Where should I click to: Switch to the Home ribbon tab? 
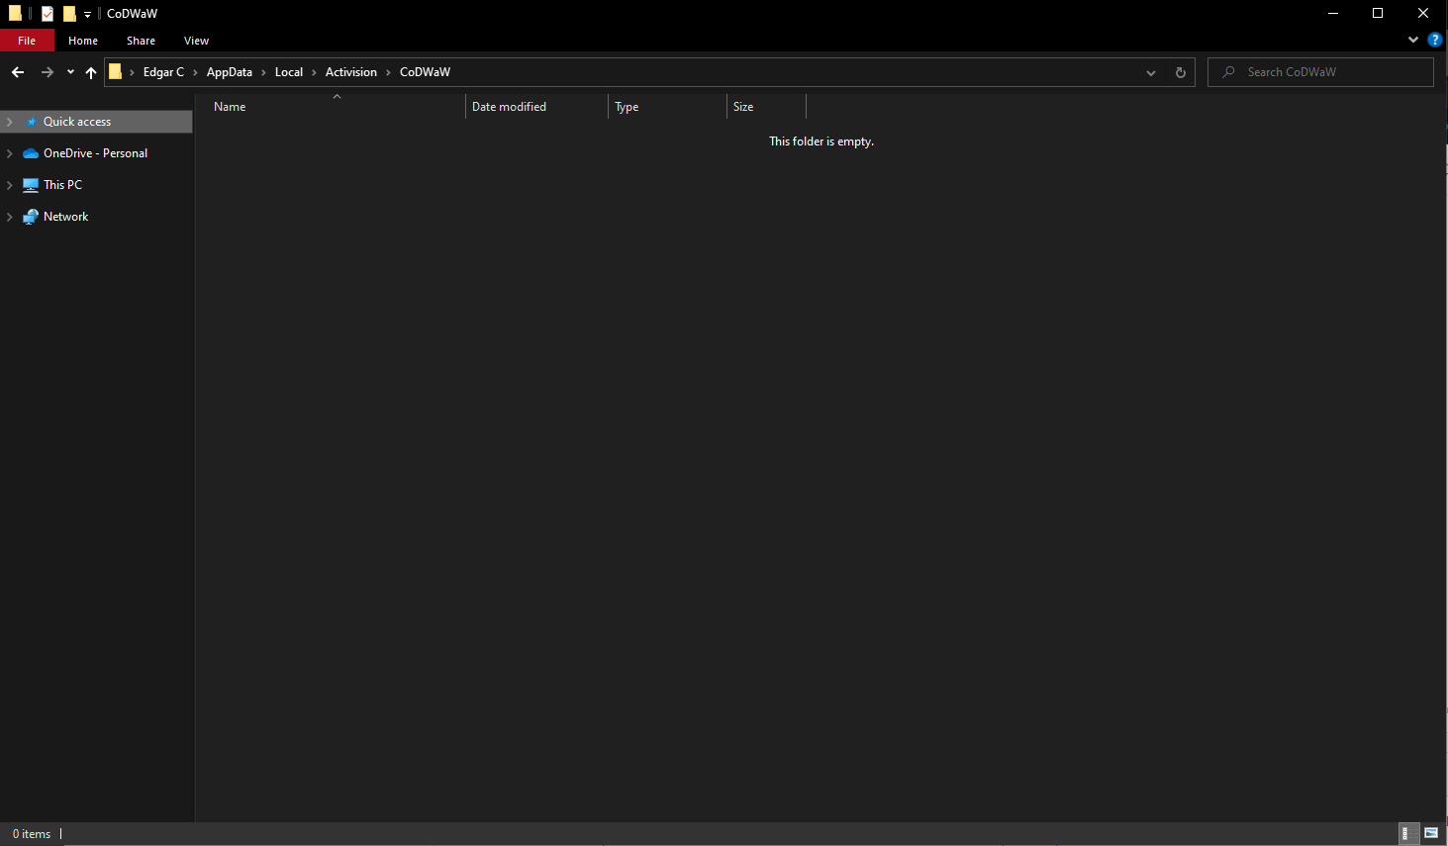83,41
